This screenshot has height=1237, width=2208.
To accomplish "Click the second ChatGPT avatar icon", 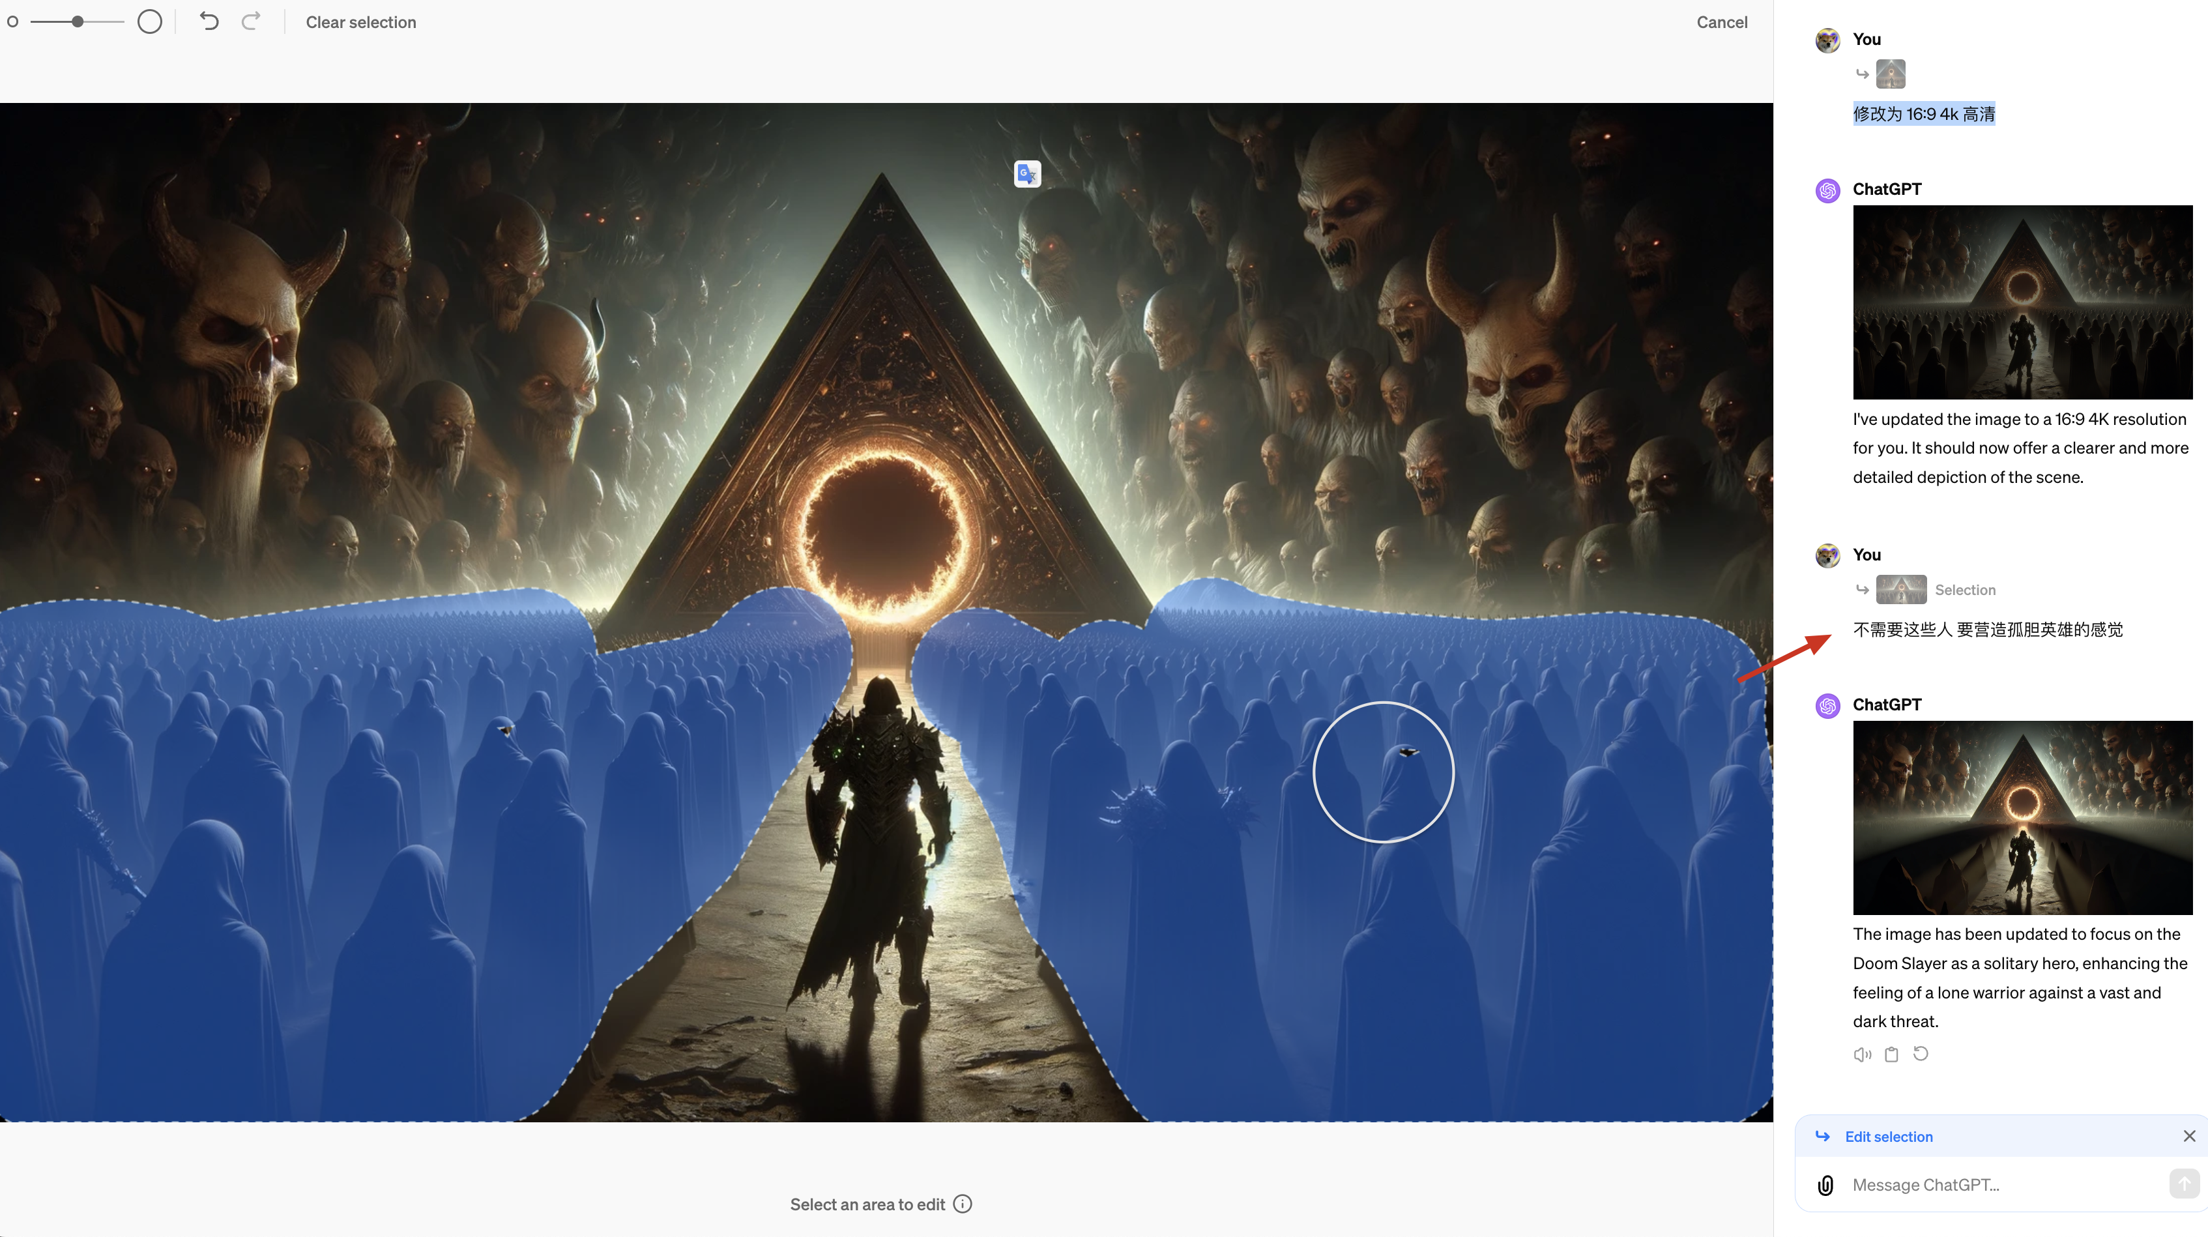I will click(1827, 706).
